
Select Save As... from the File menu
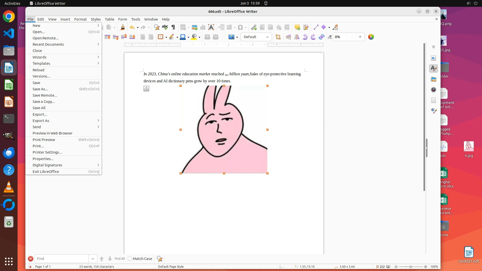click(40, 89)
